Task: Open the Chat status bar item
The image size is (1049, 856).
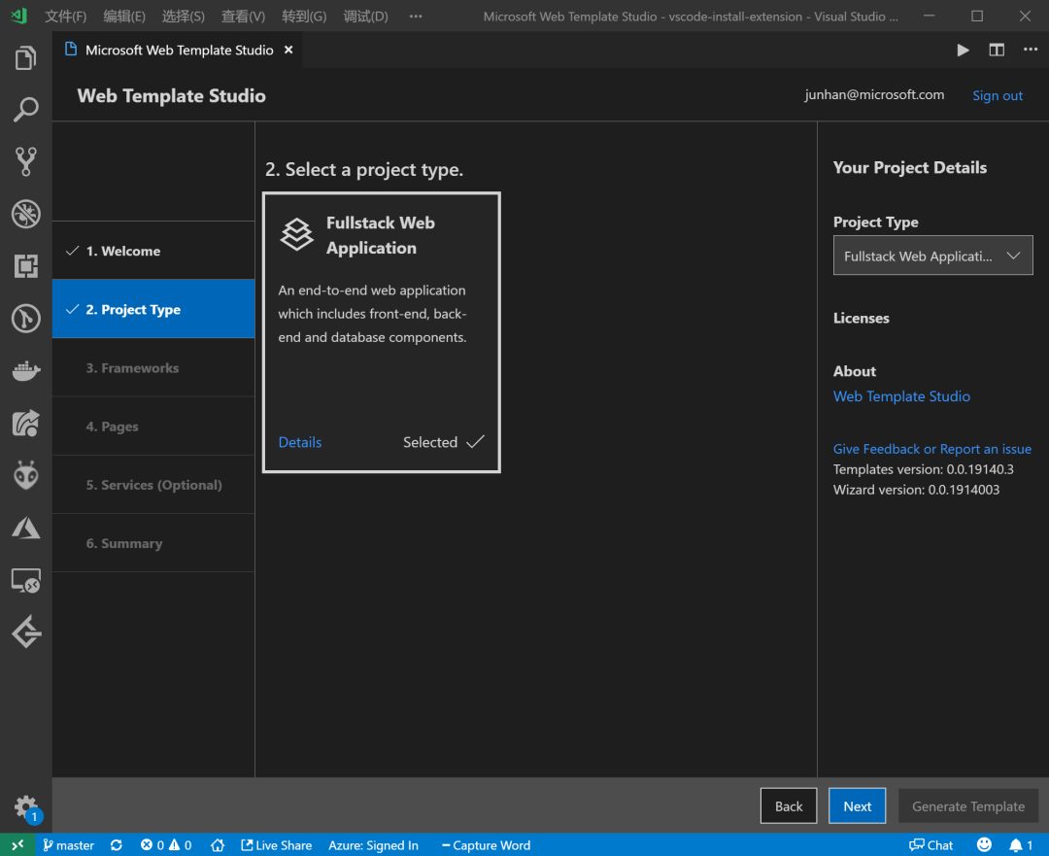Action: (931, 845)
